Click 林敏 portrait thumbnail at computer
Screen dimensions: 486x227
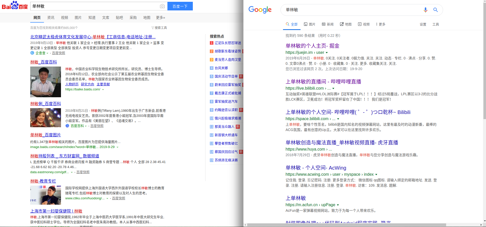point(45,82)
